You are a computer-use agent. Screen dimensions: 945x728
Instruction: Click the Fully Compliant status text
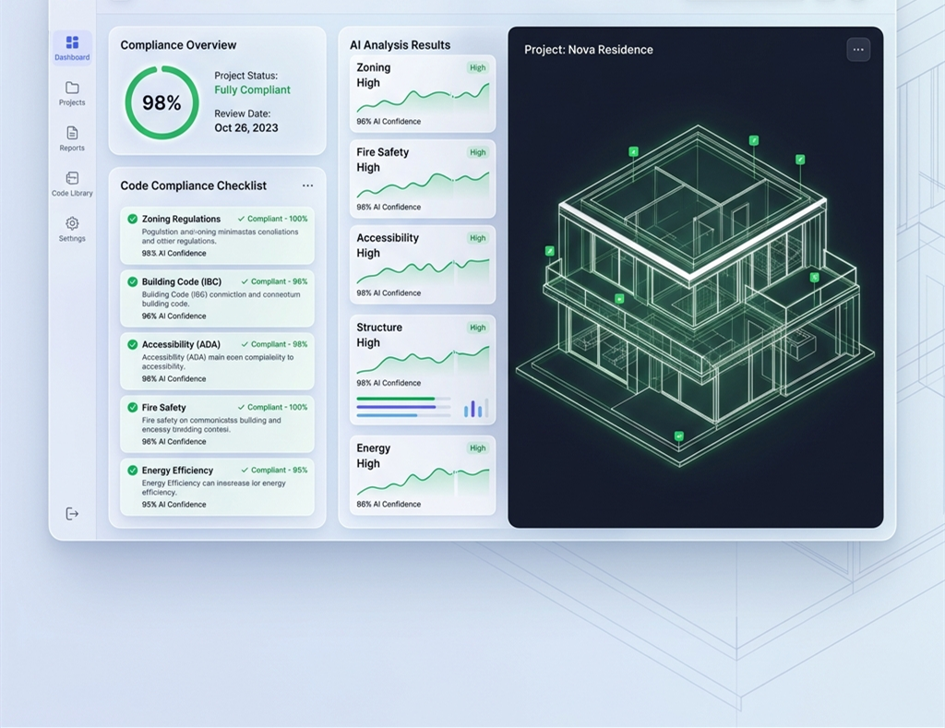252,90
